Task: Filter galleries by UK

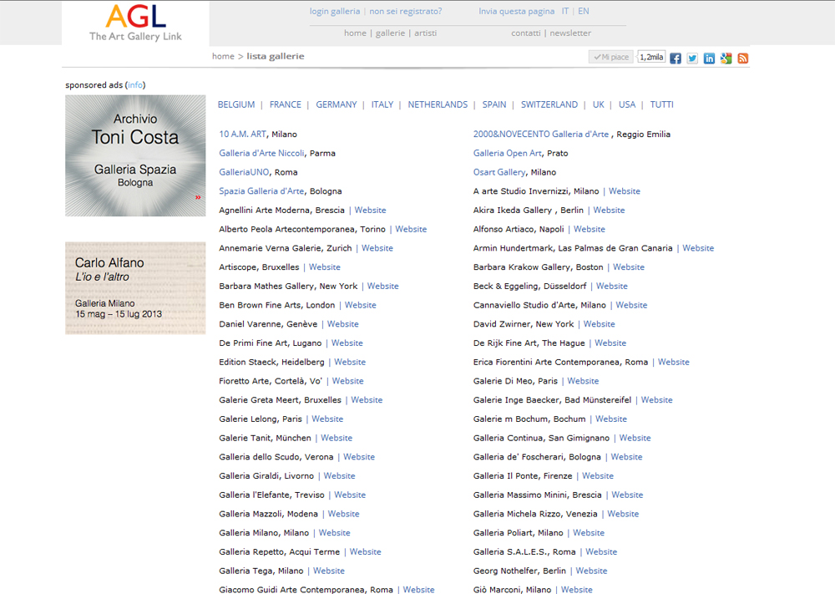Action: (x=598, y=105)
